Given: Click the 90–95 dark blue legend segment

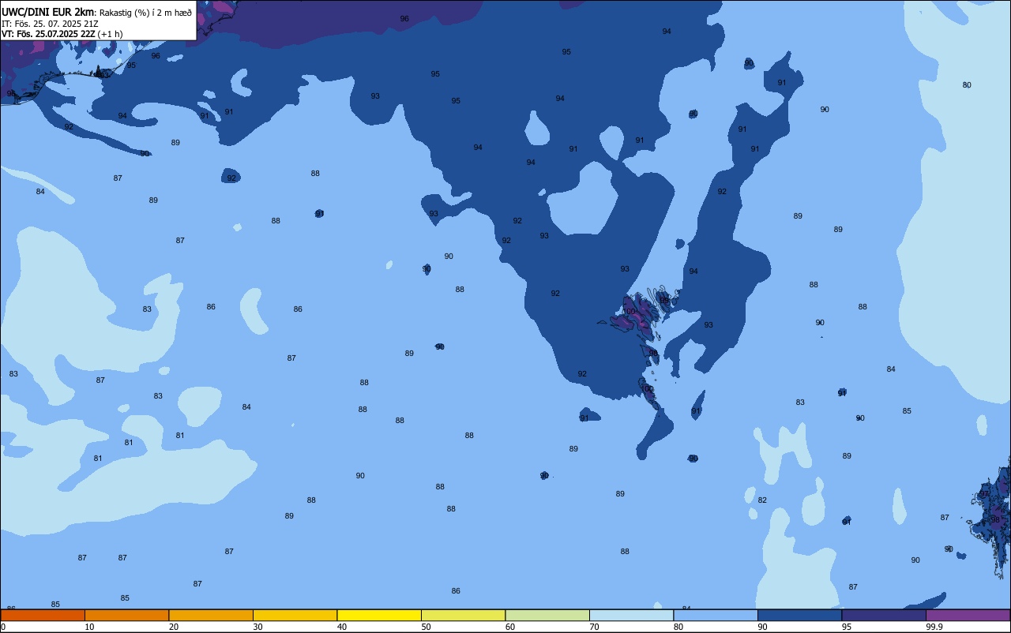Looking at the screenshot, I should tap(799, 615).
